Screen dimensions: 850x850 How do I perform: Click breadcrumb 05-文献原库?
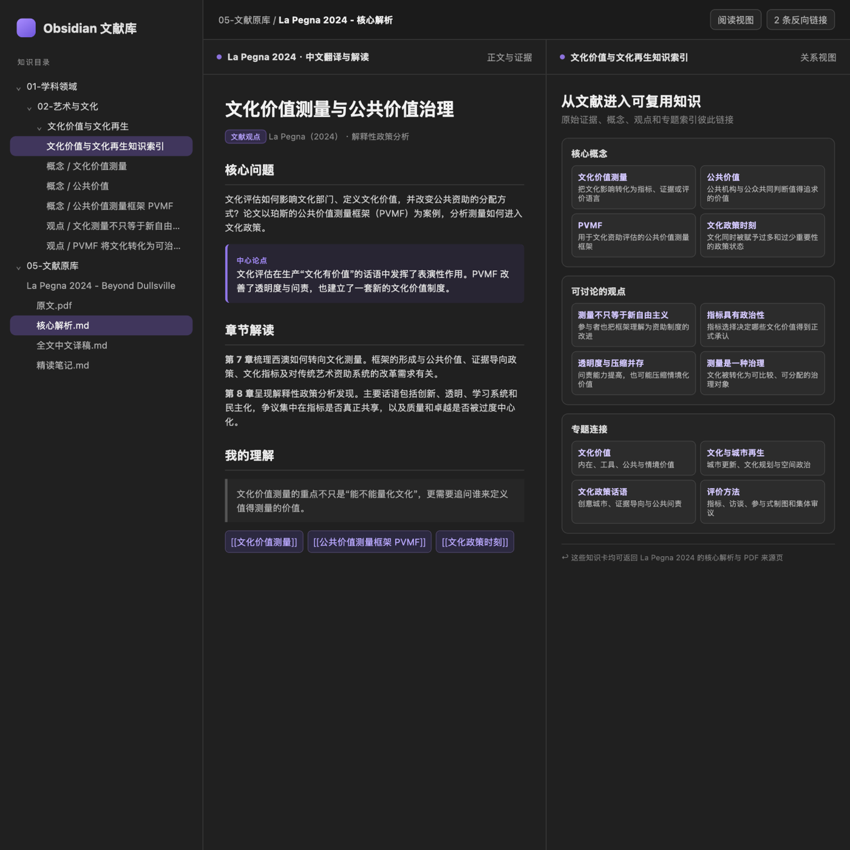tap(244, 20)
